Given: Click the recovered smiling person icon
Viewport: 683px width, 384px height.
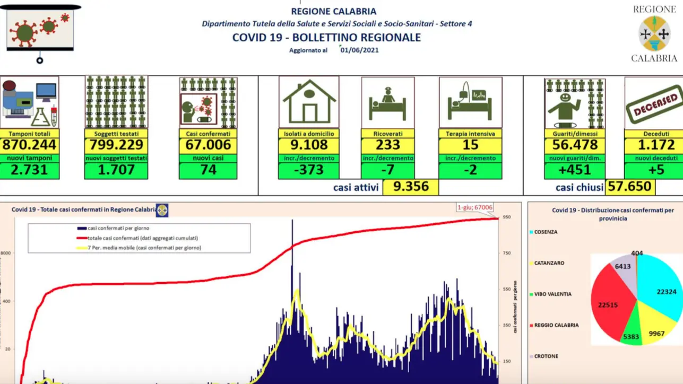Looking at the screenshot, I should pos(575,102).
